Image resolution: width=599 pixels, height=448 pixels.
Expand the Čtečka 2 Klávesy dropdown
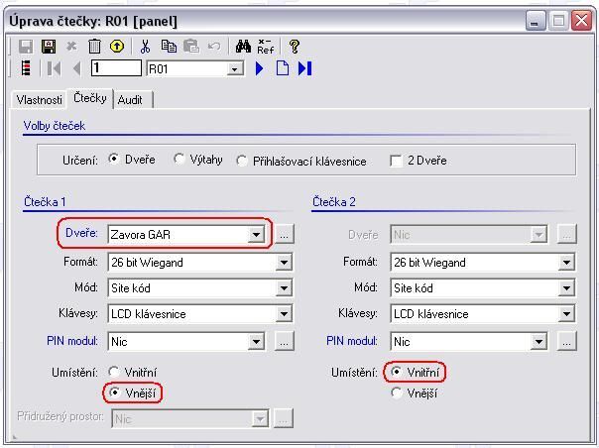(x=565, y=314)
